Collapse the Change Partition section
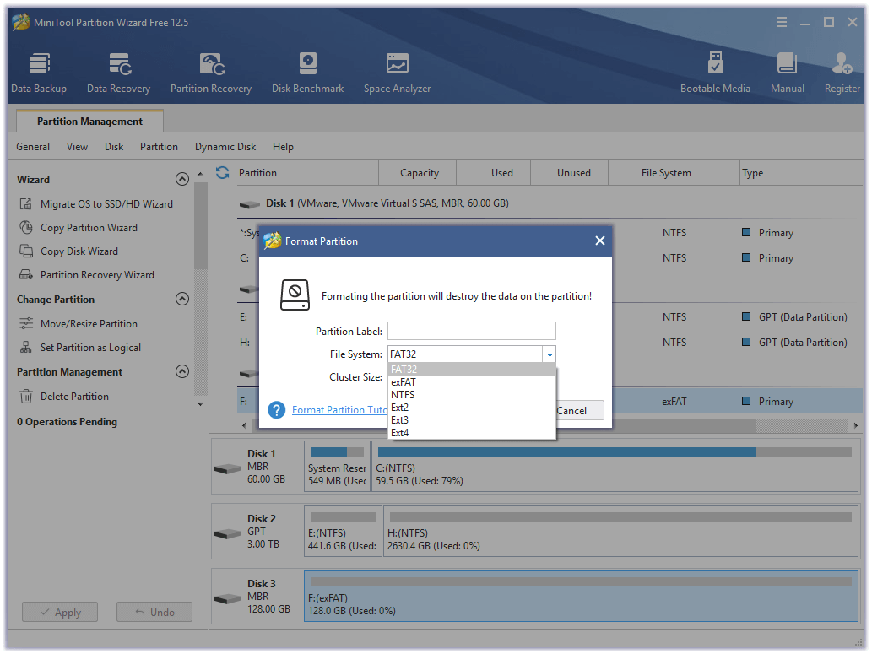Screen dimensions: 872x654 tap(181, 300)
